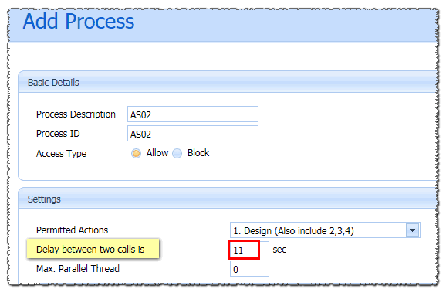Click the Max. Parallel Thread label
This screenshot has height=293, width=446.
pyautogui.click(x=78, y=269)
